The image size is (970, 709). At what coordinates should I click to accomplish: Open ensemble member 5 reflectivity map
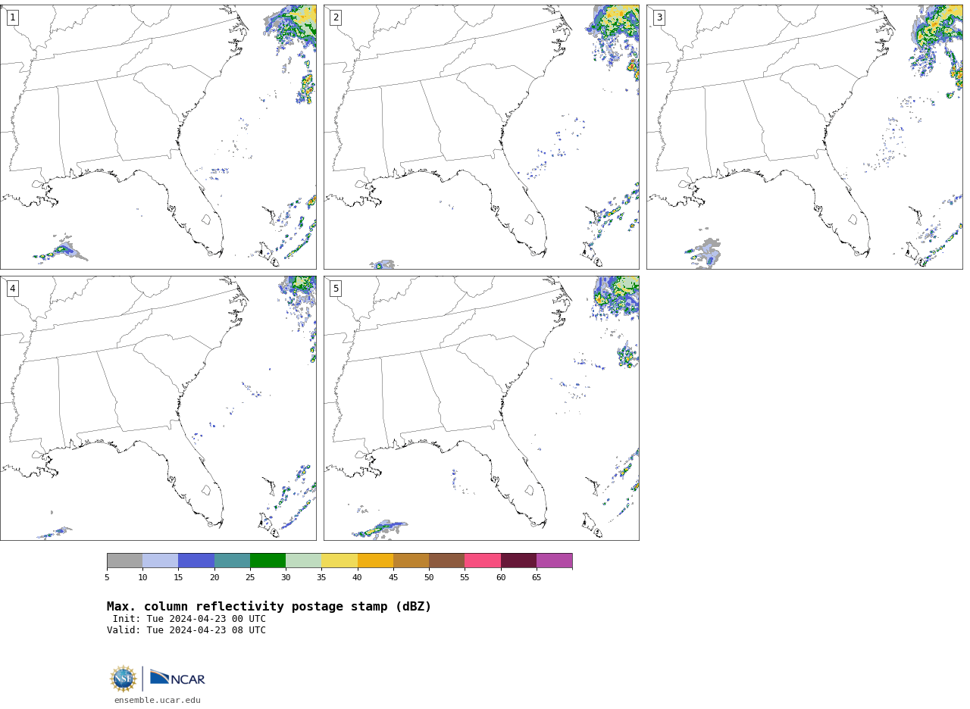point(481,408)
